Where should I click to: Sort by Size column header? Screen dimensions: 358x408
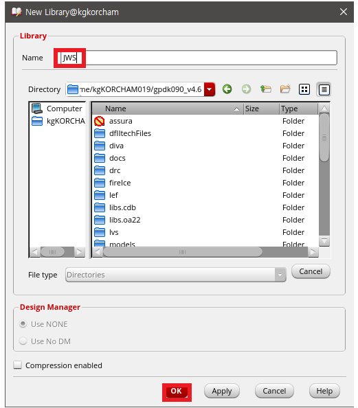coord(261,109)
